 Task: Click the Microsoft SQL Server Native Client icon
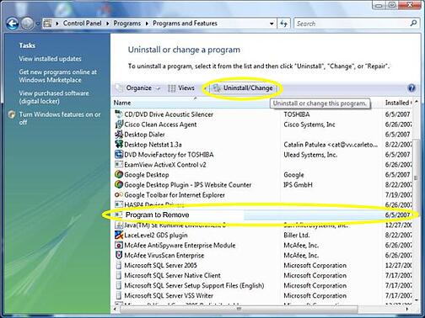119,275
